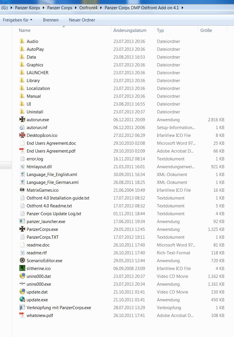This screenshot has width=234, height=337.
Task: Select Language_File_German.xml file
Action: coord(52,182)
